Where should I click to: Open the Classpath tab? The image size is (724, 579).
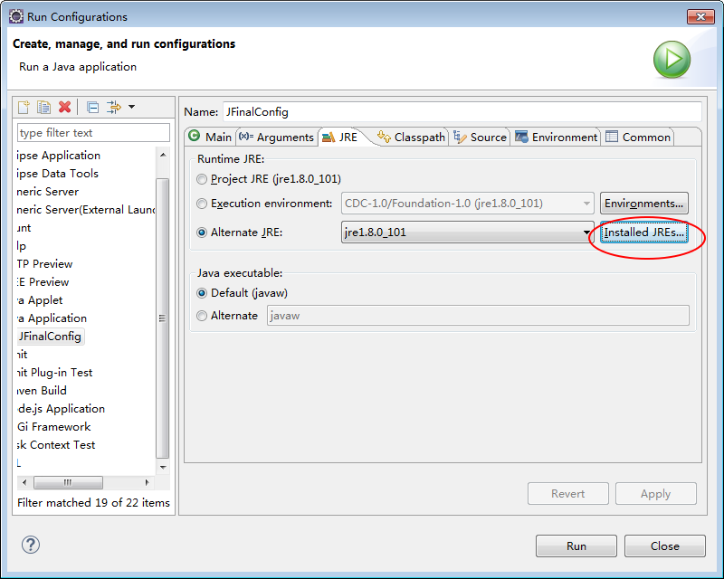pyautogui.click(x=411, y=137)
